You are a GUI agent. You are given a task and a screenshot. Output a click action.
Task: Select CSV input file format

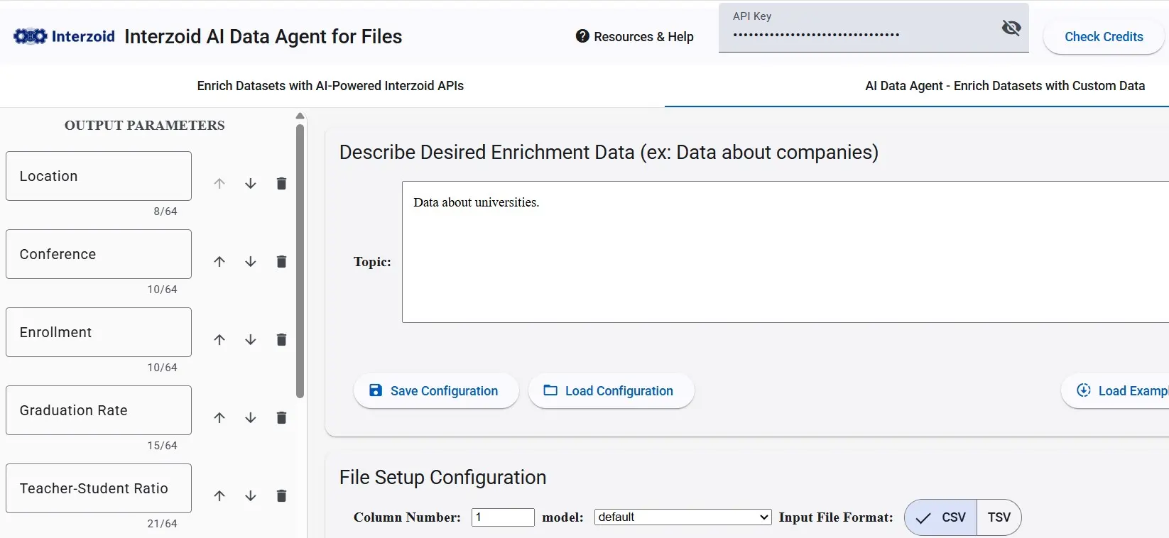pyautogui.click(x=941, y=517)
